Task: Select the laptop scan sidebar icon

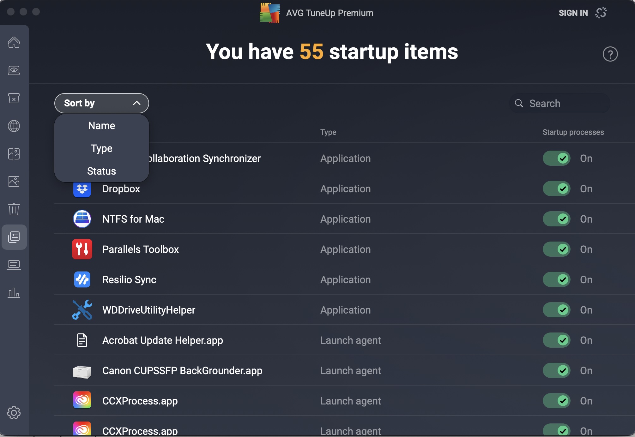Action: (x=14, y=71)
